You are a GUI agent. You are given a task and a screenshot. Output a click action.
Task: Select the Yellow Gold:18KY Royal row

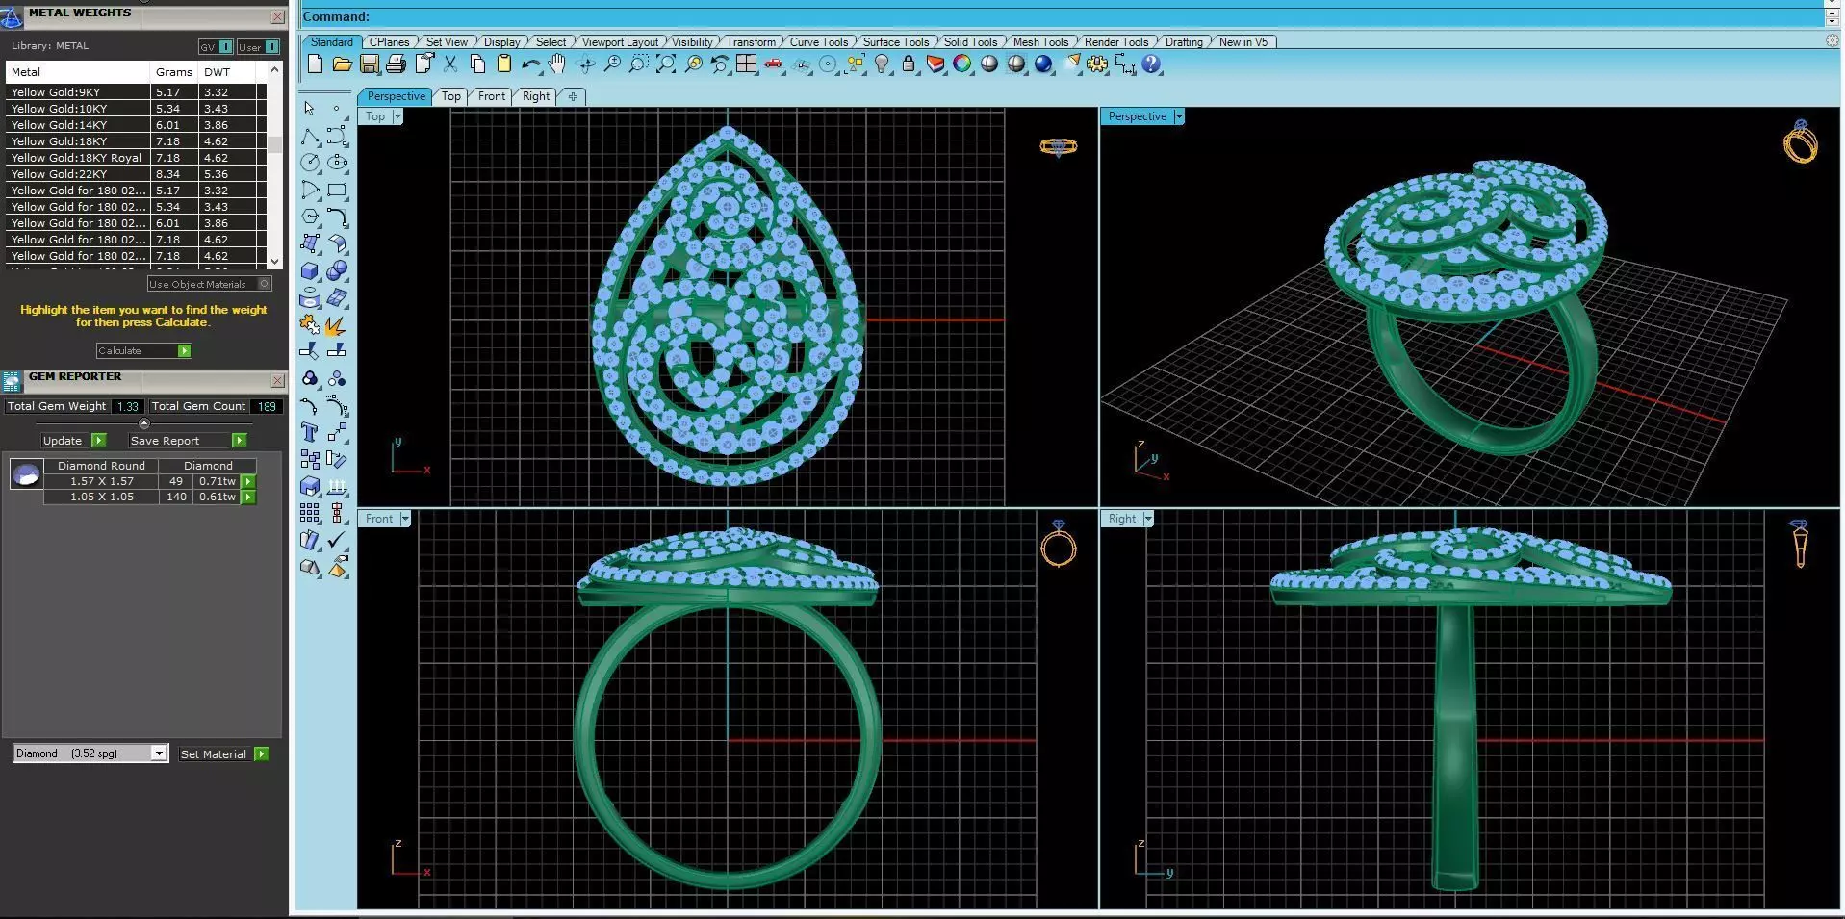point(136,158)
